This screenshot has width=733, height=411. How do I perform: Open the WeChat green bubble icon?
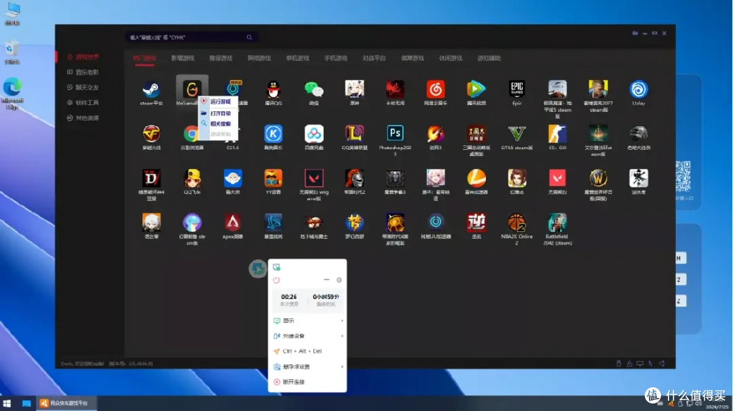pos(314,90)
